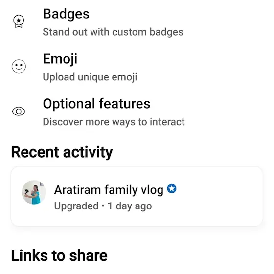Viewport: 274px width, 274px height.
Task: Click the Recent activity heading
Action: coord(62,152)
